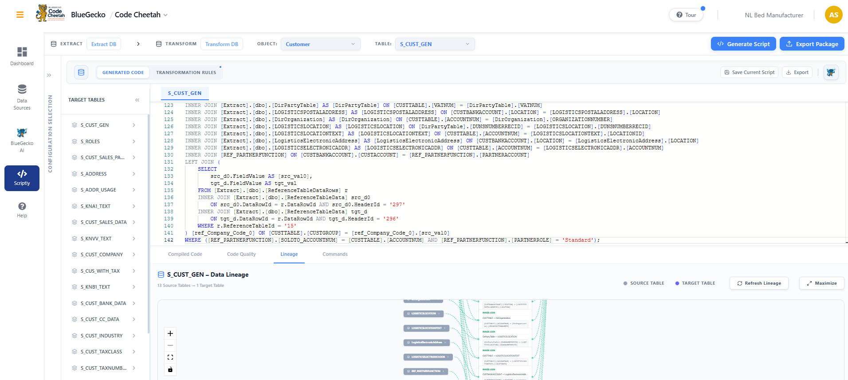
Task: Click the S_CUST_TAXNUMB... layers icon
Action: (x=75, y=368)
